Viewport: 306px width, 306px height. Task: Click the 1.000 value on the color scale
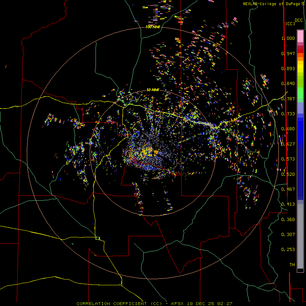[x=288, y=38]
